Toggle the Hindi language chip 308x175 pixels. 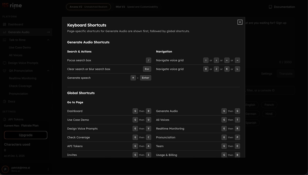pyautogui.click(x=269, y=114)
